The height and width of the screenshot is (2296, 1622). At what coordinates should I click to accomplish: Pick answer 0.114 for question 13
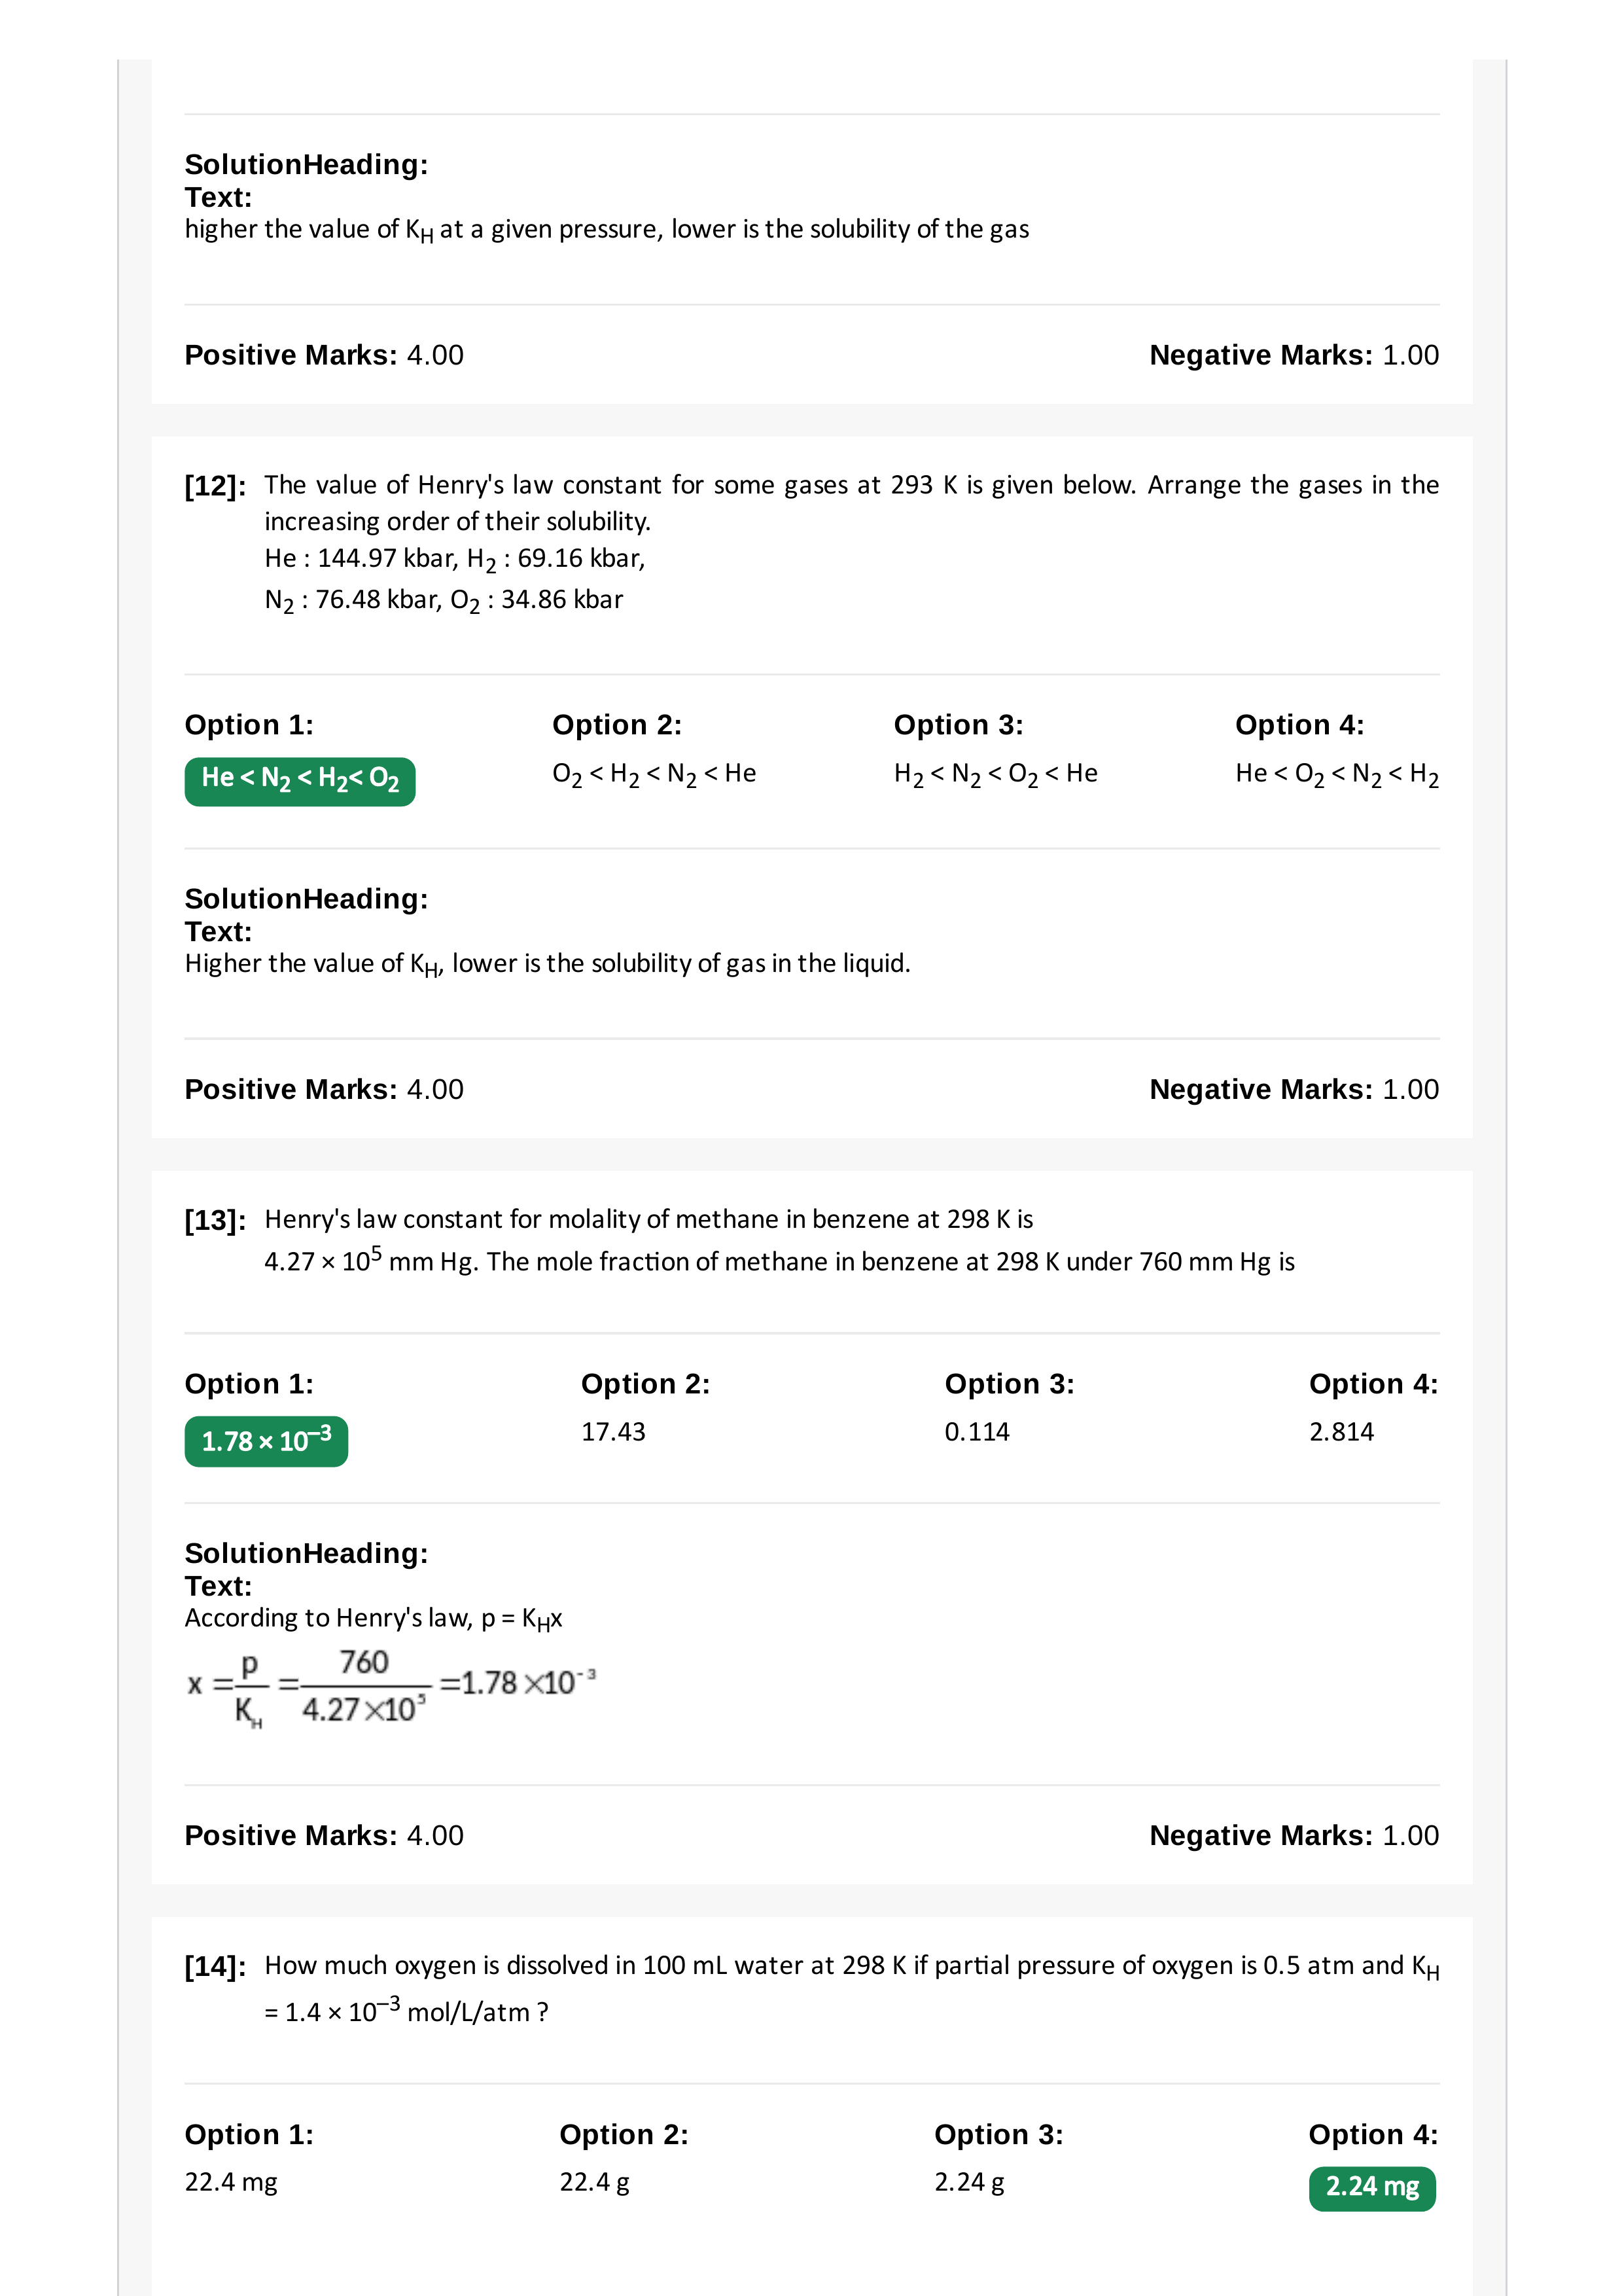click(978, 1432)
